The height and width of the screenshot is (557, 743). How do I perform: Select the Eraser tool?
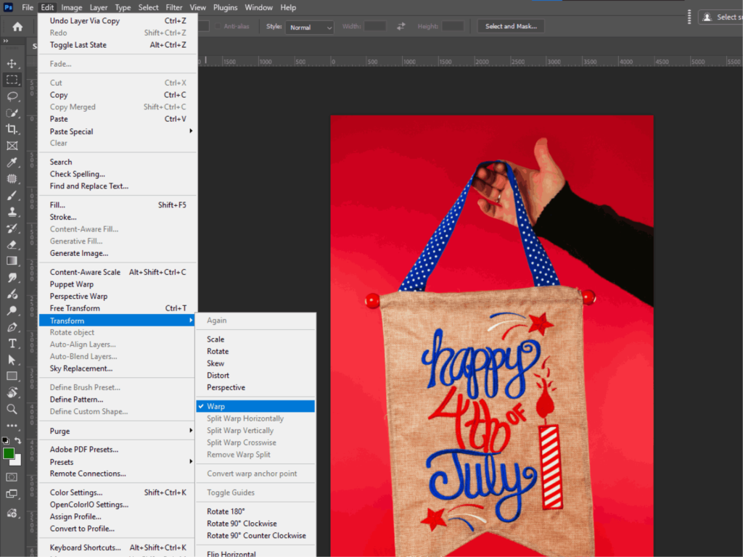click(x=12, y=245)
